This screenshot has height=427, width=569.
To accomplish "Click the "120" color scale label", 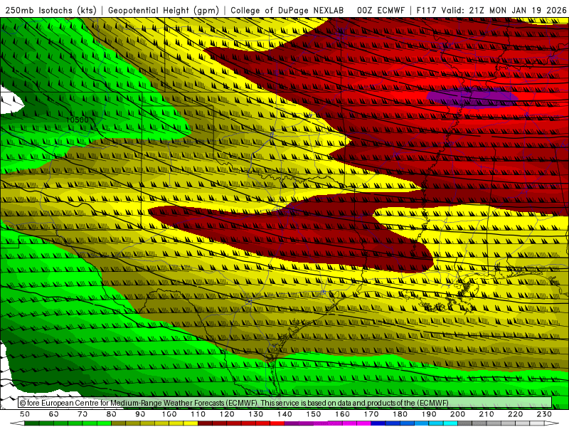I will (x=227, y=414).
